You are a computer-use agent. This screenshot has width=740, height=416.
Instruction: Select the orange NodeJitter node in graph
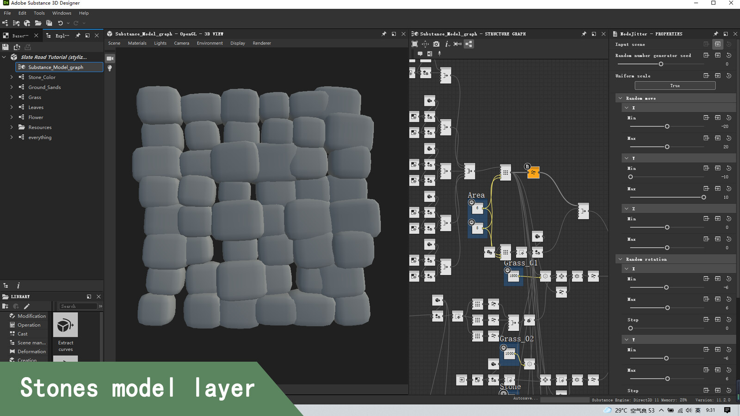533,172
